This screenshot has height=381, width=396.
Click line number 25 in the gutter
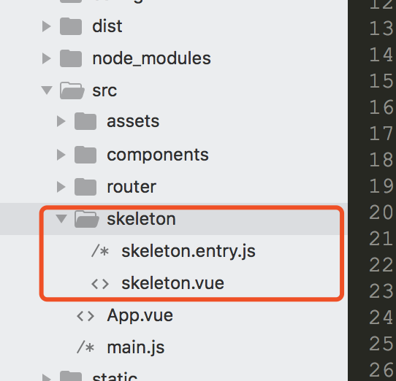[381, 344]
